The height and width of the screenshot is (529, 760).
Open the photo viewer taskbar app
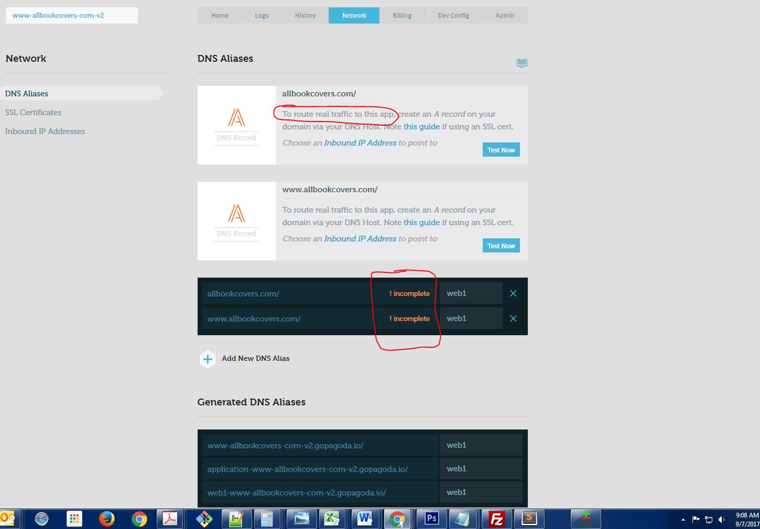click(301, 519)
